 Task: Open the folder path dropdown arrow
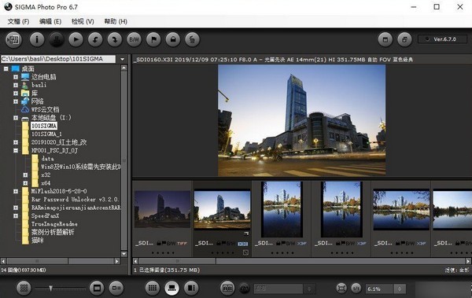pos(122,59)
